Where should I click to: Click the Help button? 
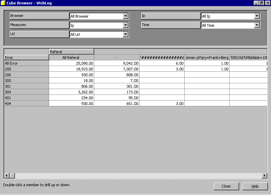[x=255, y=186]
